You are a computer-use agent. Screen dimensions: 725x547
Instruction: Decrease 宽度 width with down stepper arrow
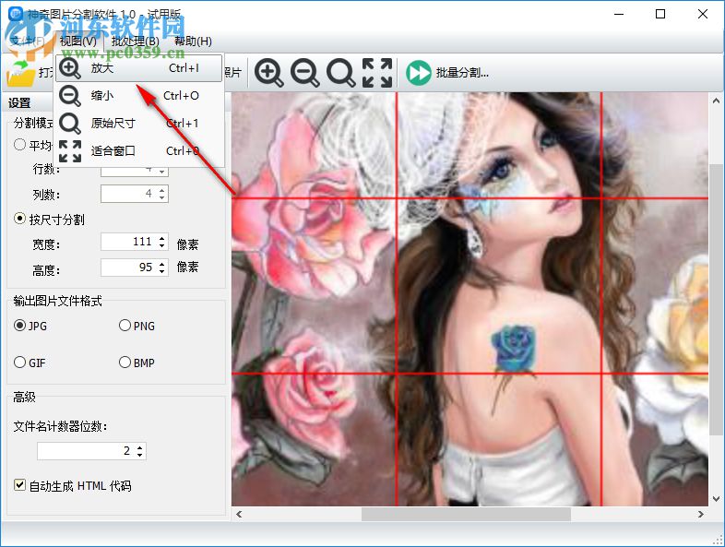tap(161, 246)
